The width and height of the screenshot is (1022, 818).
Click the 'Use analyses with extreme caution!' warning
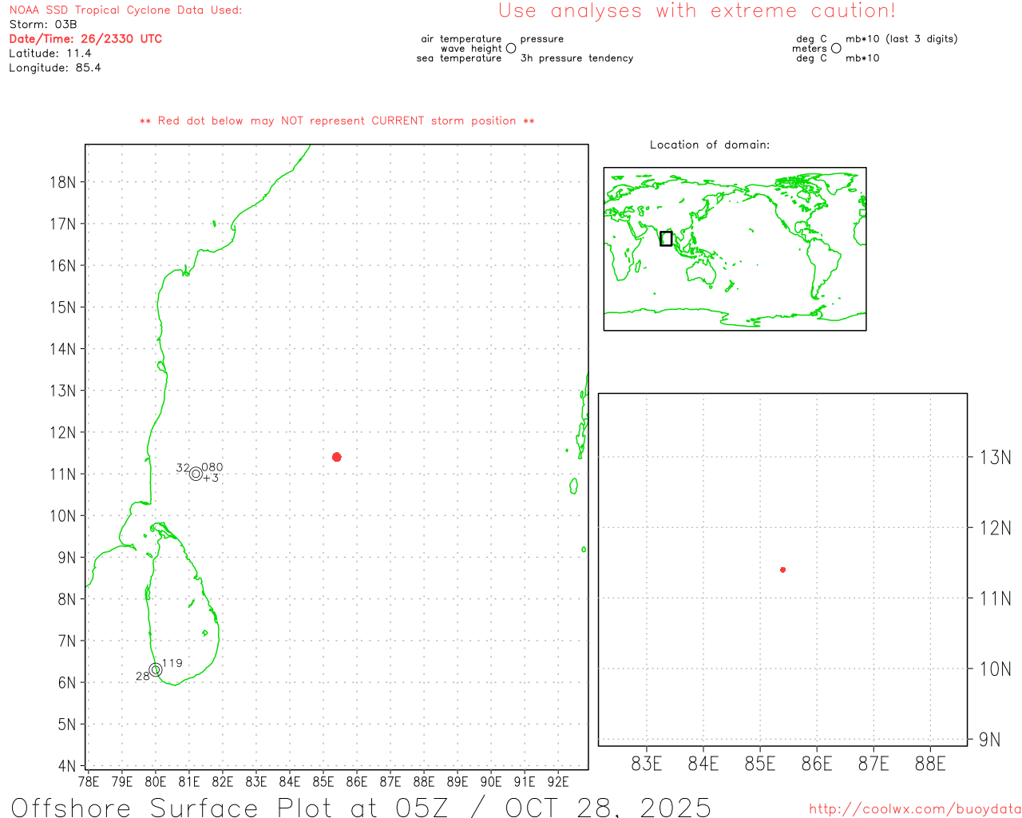(x=696, y=11)
